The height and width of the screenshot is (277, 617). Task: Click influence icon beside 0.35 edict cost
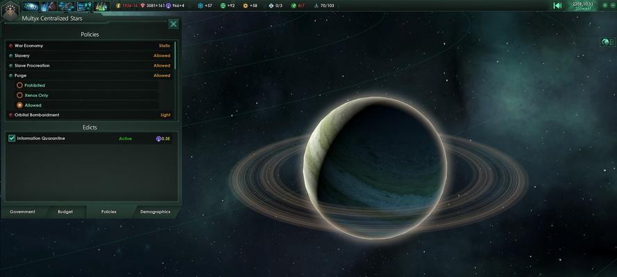pyautogui.click(x=158, y=138)
